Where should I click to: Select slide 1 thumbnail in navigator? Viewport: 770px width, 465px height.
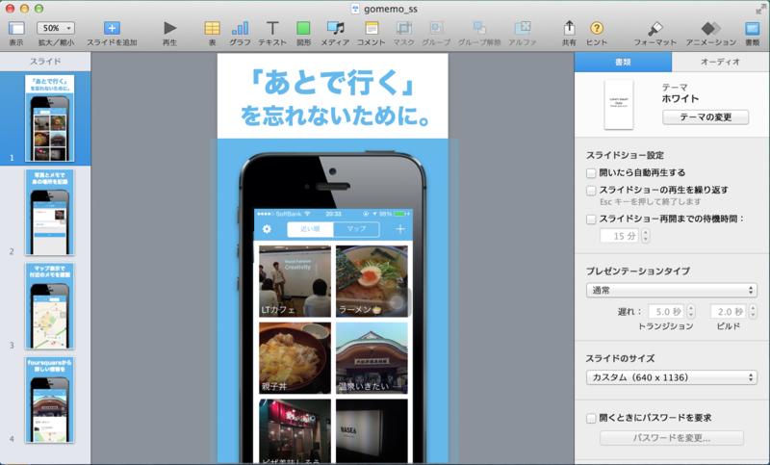(50, 117)
